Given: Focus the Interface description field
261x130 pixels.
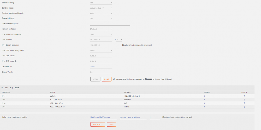Looking at the screenshot, I should click(x=110, y=24).
